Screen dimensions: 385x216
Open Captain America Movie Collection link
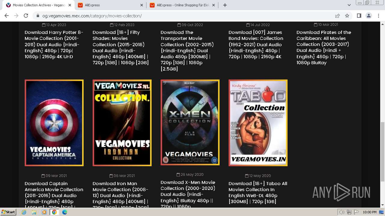tap(54, 194)
